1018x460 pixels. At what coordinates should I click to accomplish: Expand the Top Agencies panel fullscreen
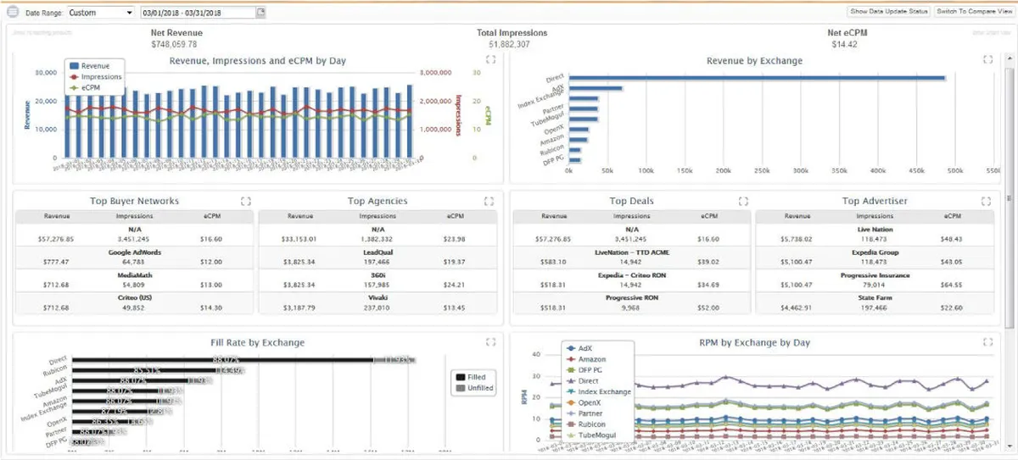[x=489, y=201]
